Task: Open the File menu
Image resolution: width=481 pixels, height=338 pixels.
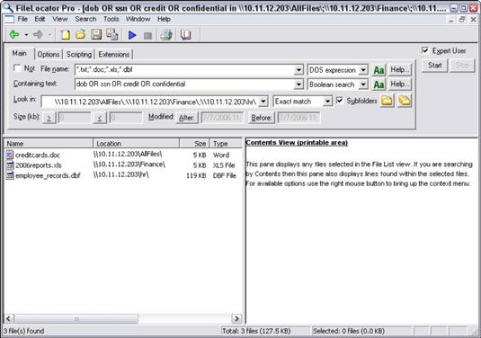Action: (x=22, y=19)
